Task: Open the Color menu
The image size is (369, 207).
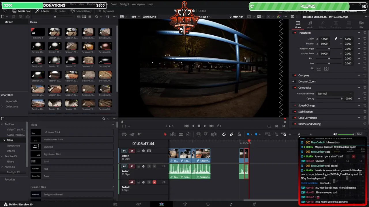Action: (114, 4)
